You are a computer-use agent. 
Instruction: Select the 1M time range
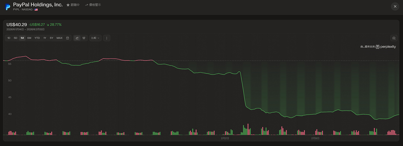(22, 38)
